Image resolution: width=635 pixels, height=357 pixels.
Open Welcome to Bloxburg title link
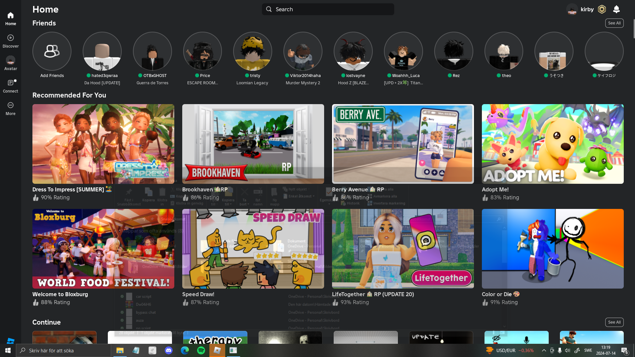pos(60,294)
